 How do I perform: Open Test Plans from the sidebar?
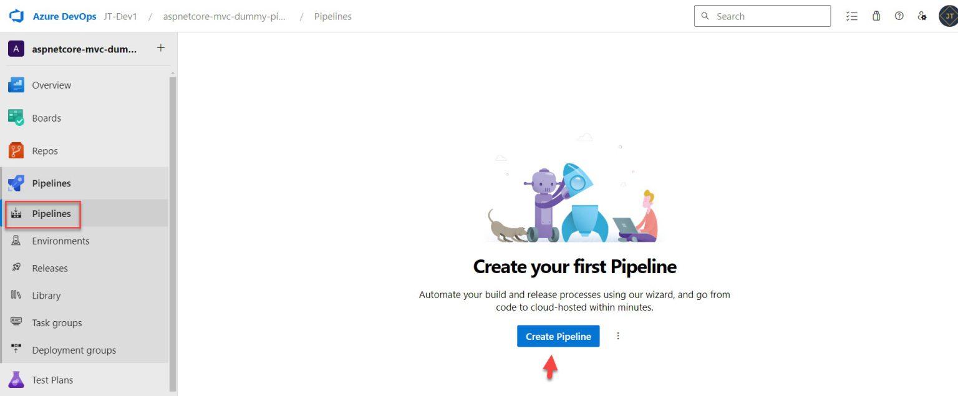(x=52, y=379)
